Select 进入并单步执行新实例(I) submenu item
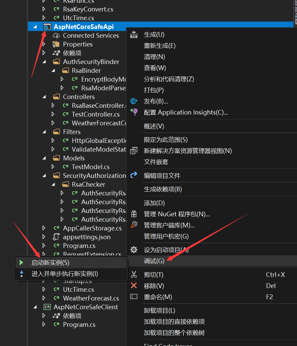The height and width of the screenshot is (346, 297). tap(64, 274)
